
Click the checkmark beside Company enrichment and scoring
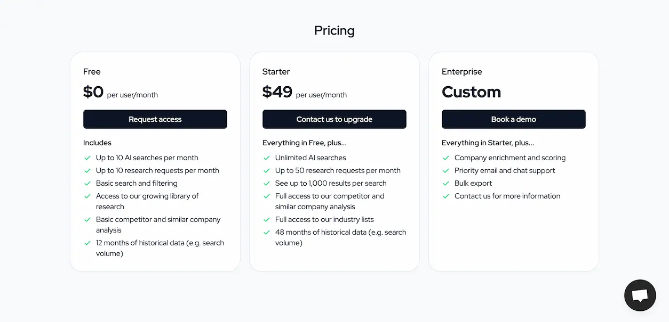click(x=445, y=158)
